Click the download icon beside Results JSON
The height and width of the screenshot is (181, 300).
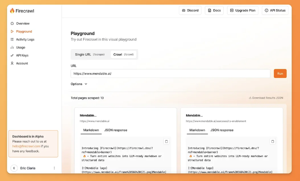click(250, 98)
